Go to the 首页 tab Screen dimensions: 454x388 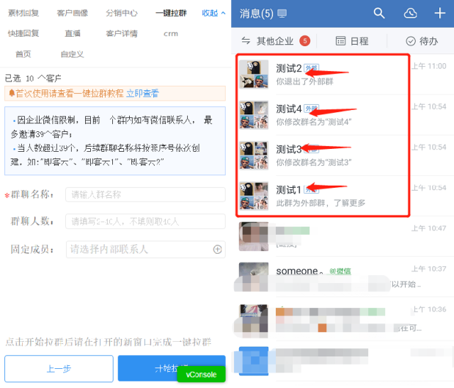tap(23, 54)
